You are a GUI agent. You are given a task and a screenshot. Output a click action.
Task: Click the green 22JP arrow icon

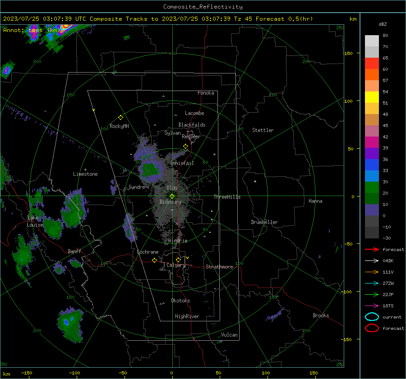(372, 294)
